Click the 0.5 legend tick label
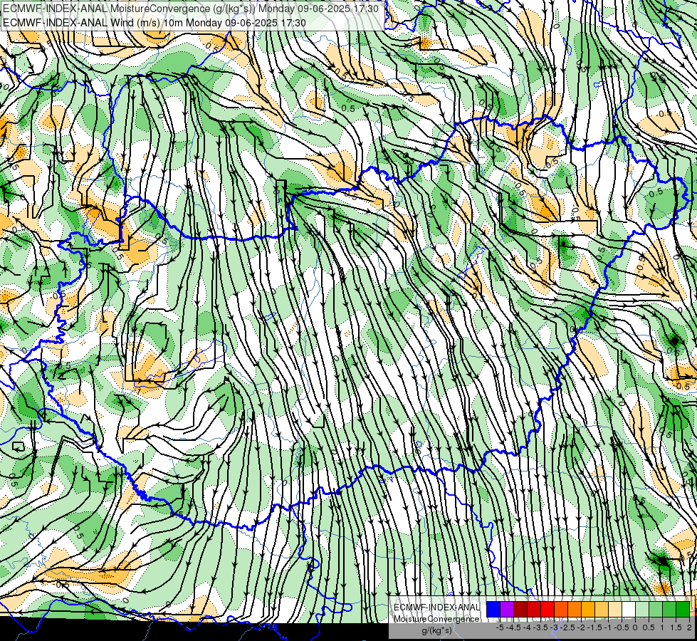Image resolution: width=697 pixels, height=641 pixels. pos(649,627)
